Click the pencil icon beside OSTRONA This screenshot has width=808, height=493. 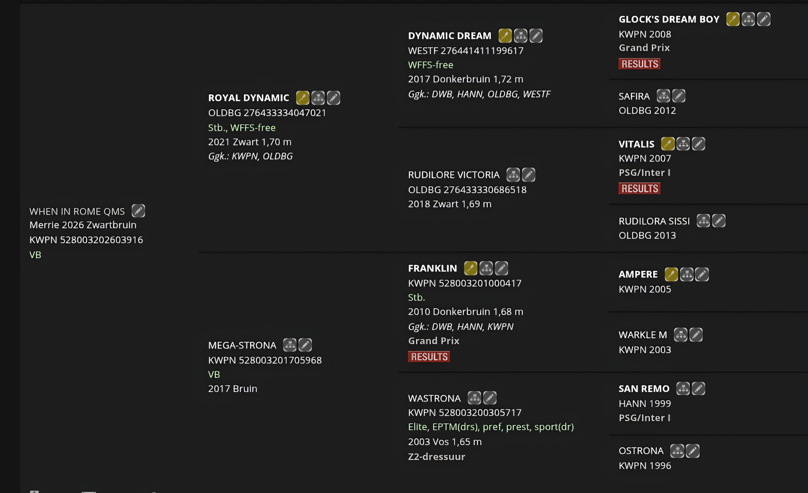click(692, 451)
